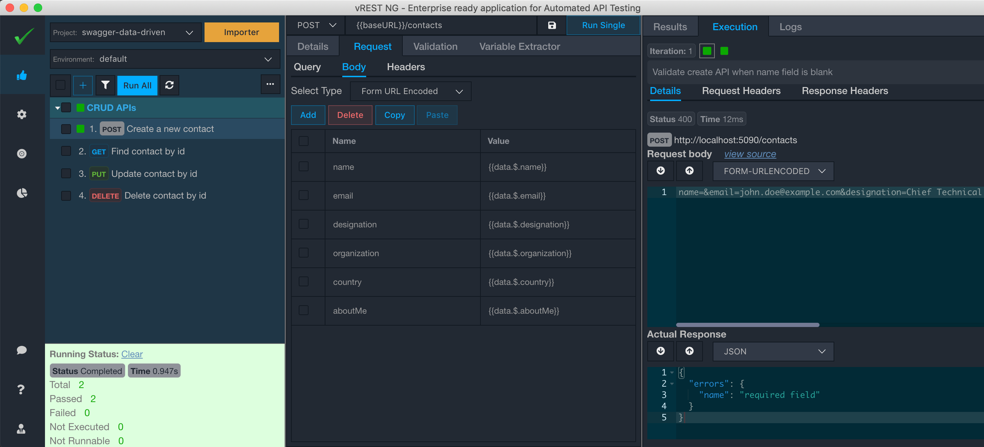Click the plus add test case icon
Viewport: 984px width, 447px height.
click(83, 85)
